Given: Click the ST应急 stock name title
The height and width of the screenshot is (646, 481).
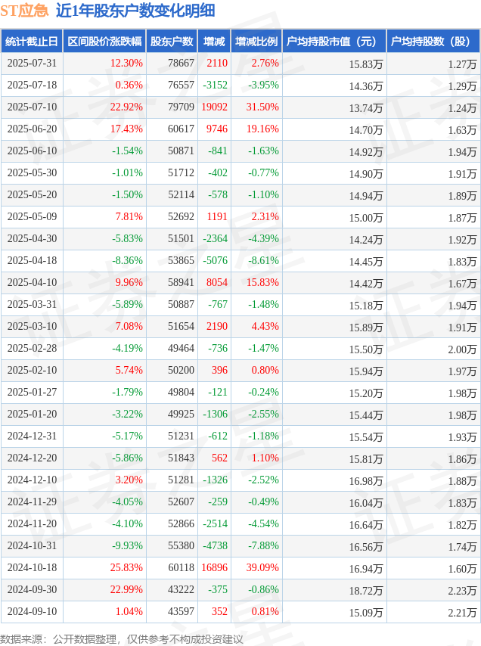Looking at the screenshot, I should (24, 11).
